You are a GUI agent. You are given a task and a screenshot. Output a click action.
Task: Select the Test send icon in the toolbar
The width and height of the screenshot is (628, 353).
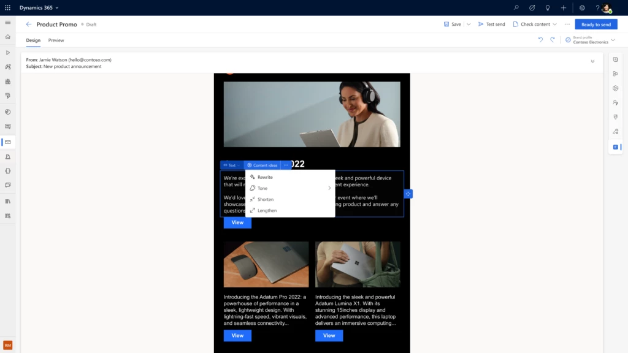tap(481, 24)
